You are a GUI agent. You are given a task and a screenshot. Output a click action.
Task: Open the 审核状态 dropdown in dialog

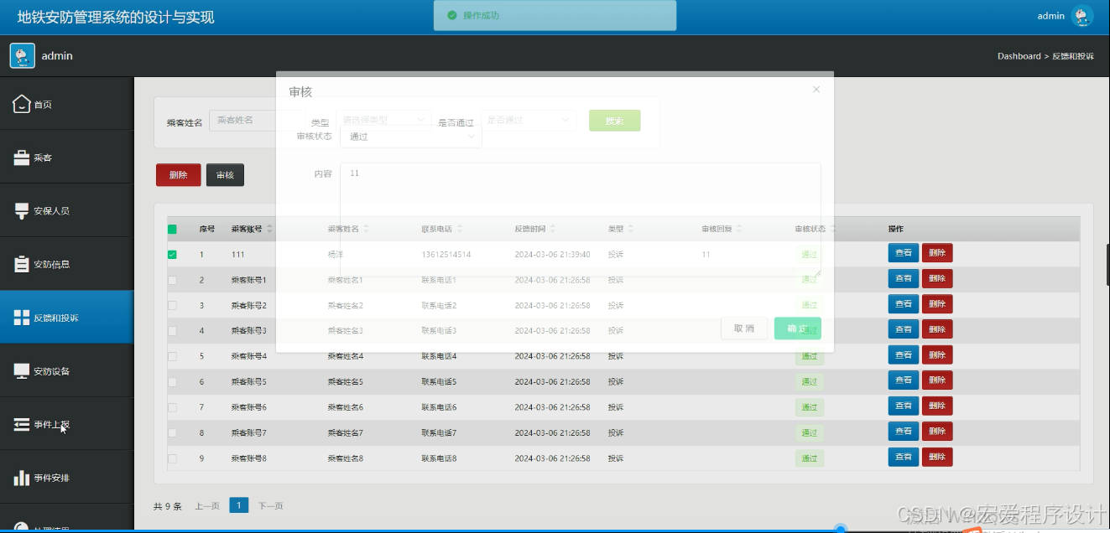[x=410, y=137]
